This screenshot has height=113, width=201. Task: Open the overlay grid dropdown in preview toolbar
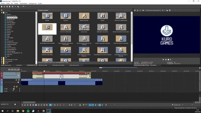pos(165,10)
